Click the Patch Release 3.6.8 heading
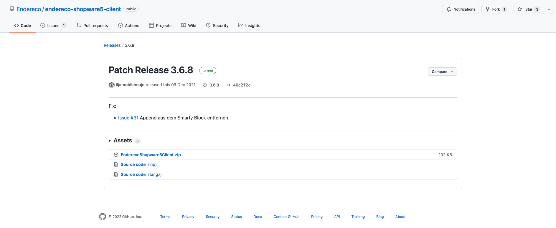The height and width of the screenshot is (228, 556). pyautogui.click(x=151, y=70)
